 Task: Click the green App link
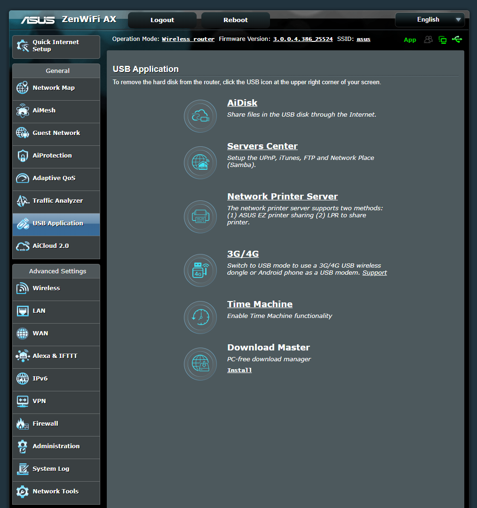[x=410, y=40]
